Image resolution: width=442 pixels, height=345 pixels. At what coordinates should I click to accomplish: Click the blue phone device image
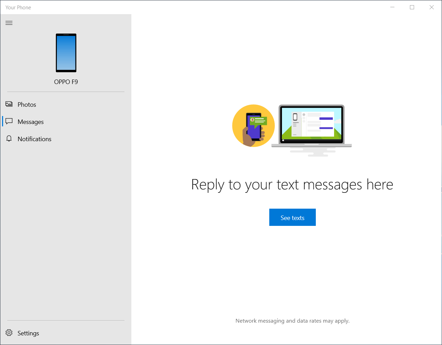point(66,53)
